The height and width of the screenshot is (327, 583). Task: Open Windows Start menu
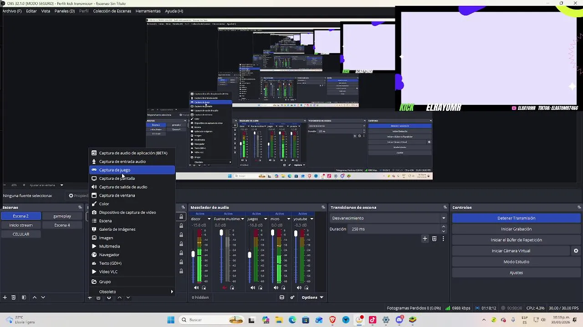171,320
